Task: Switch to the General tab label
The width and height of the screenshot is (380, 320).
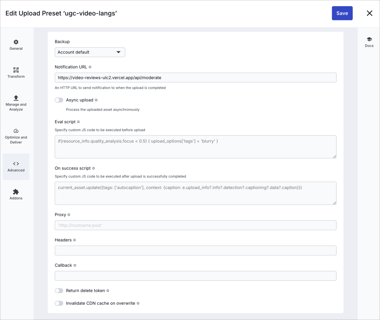Action: (x=16, y=49)
